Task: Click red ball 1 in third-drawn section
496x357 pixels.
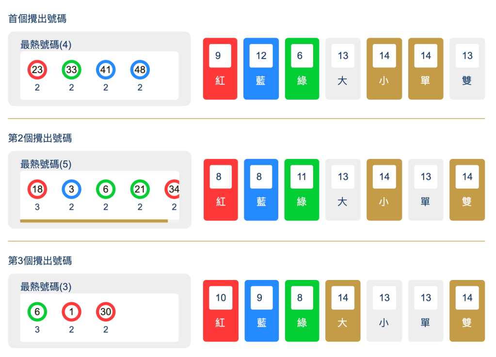Action: pyautogui.click(x=71, y=312)
